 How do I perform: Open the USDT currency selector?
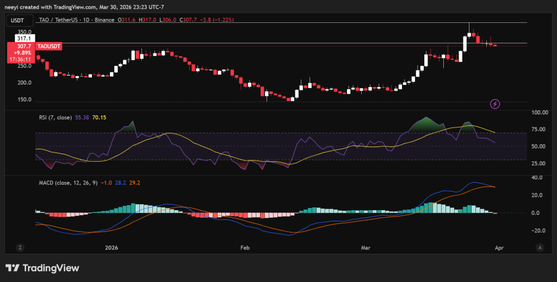click(20, 20)
